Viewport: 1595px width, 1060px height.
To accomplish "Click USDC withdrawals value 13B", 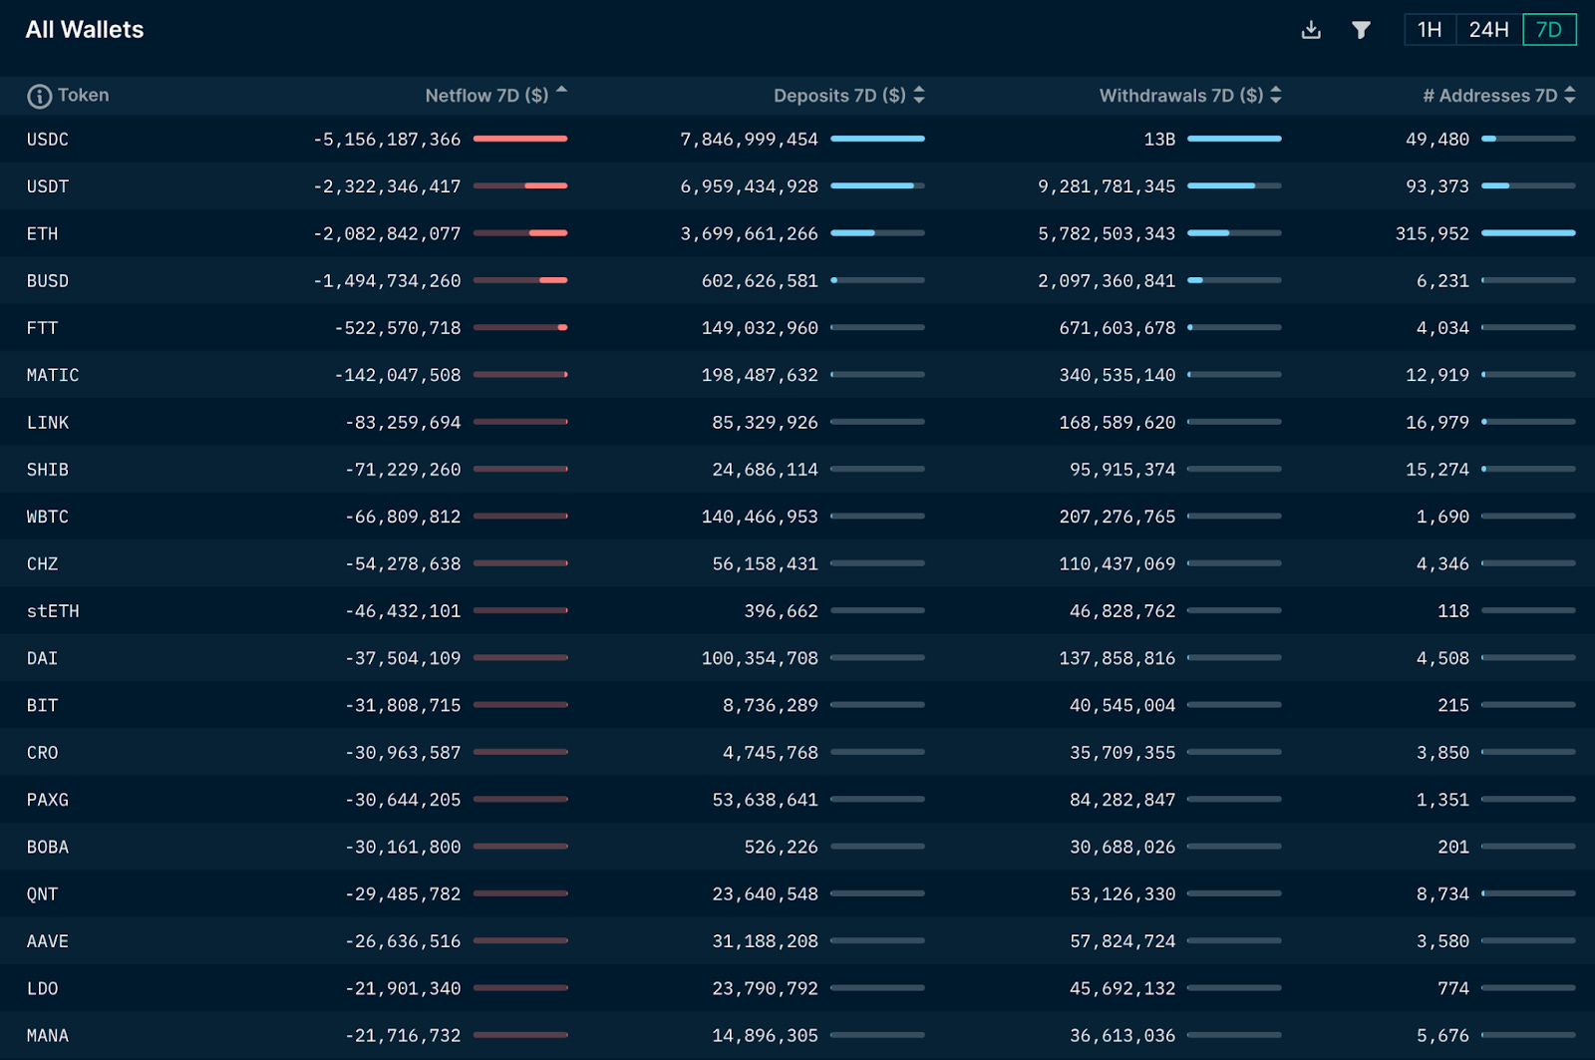I will point(1159,140).
